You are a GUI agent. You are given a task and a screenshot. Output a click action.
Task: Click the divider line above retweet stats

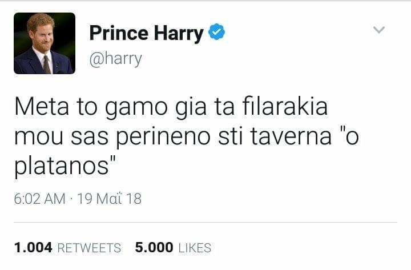click(205, 222)
